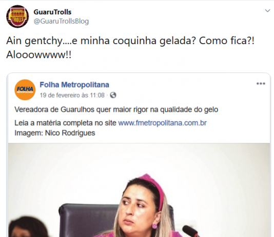Open the @GuaruTrollsBlog handle
Image resolution: width=274 pixels, height=237 pixels.
61,21
